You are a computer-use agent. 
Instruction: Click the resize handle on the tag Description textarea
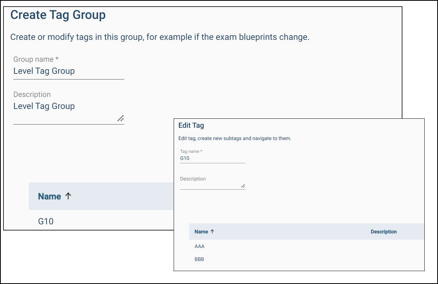[243, 187]
